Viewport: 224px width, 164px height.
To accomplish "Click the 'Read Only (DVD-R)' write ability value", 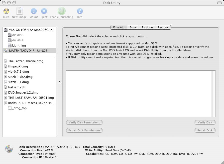I will coord(118,150).
